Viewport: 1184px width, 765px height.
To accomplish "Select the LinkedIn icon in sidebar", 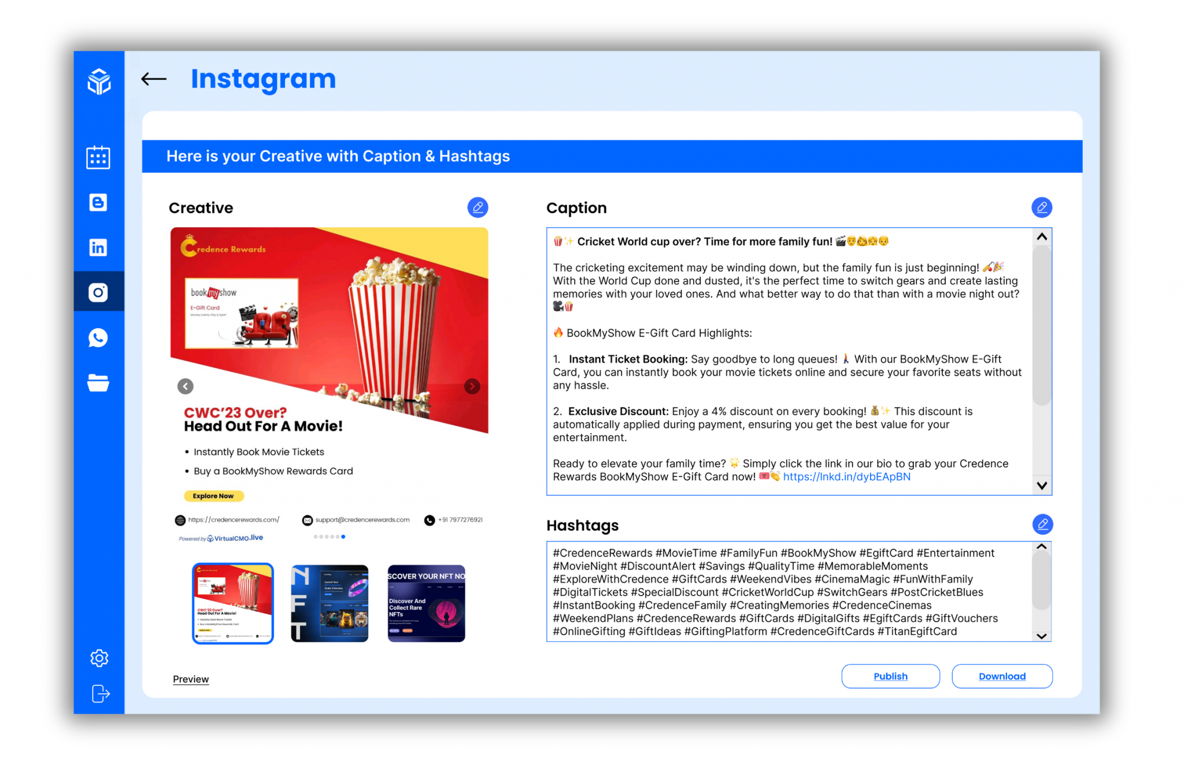I will point(98,248).
